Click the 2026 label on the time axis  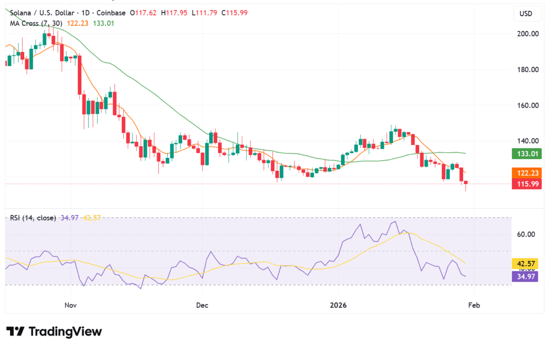point(337,305)
